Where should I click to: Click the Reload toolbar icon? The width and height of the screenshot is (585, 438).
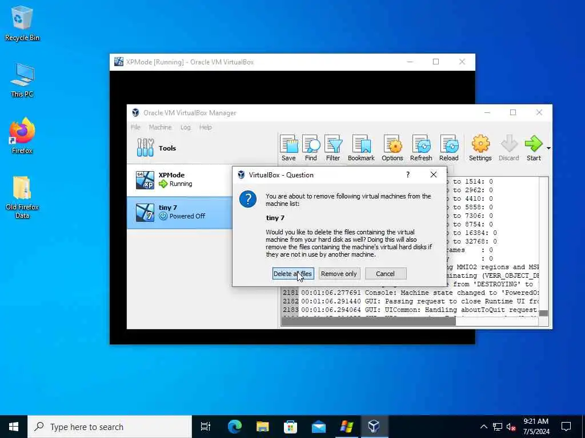tap(449, 148)
